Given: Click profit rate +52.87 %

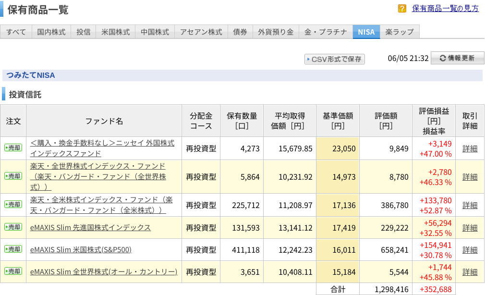Looking at the screenshot, I should (436, 210).
